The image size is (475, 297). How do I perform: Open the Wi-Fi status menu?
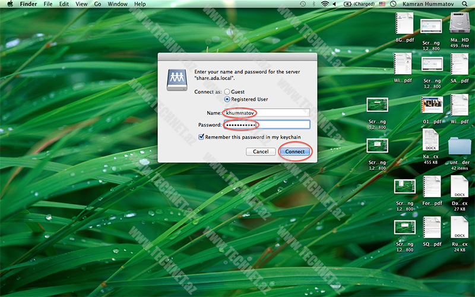[x=325, y=4]
